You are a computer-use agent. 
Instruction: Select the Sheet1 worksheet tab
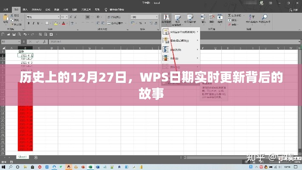coord(23,157)
